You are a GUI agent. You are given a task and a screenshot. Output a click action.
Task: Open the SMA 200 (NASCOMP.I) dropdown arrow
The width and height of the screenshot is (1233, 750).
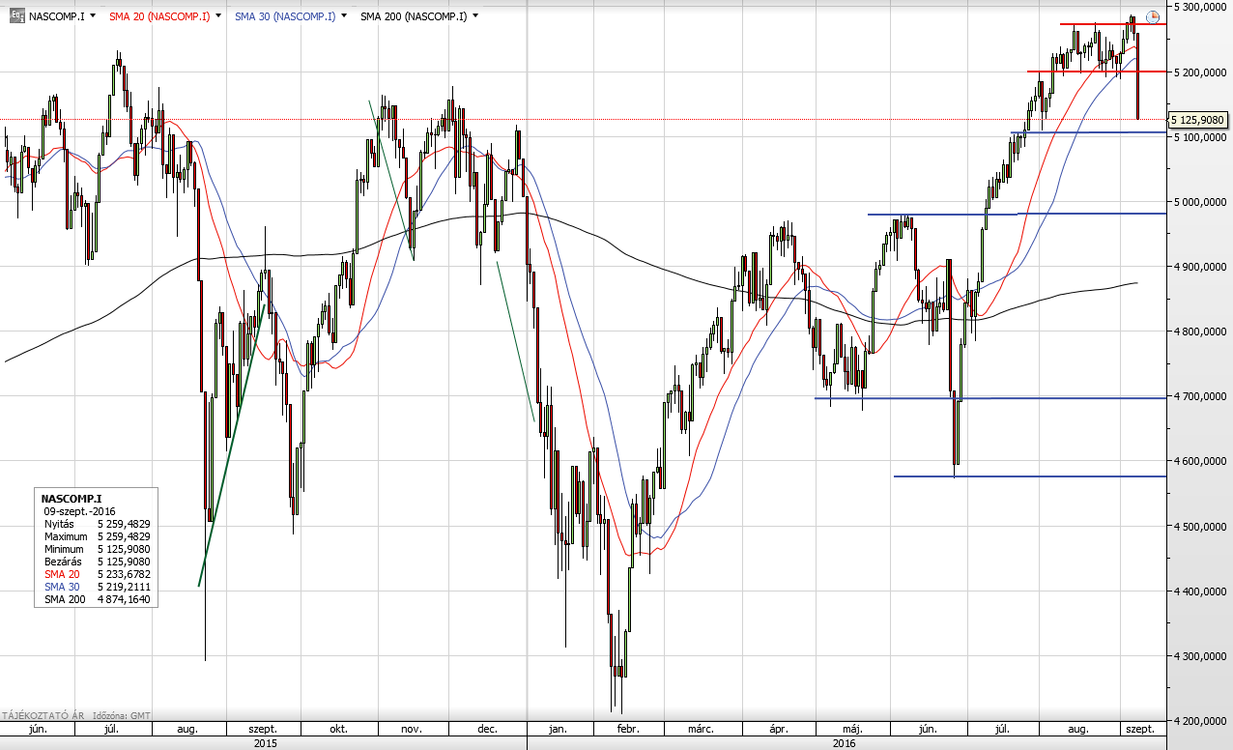[x=475, y=16]
